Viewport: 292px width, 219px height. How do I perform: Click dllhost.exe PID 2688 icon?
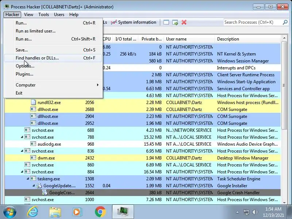click(x=33, y=109)
